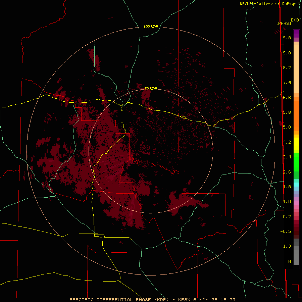Click the small yellow square marker on the highway
Image resolution: width=302 pixels, height=302 pixels.
coord(96,235)
